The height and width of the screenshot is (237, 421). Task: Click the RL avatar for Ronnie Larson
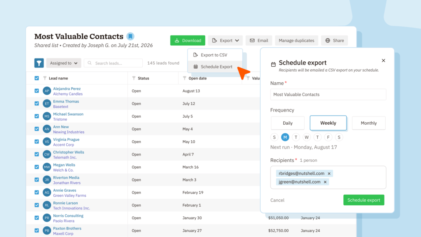[x=47, y=205]
